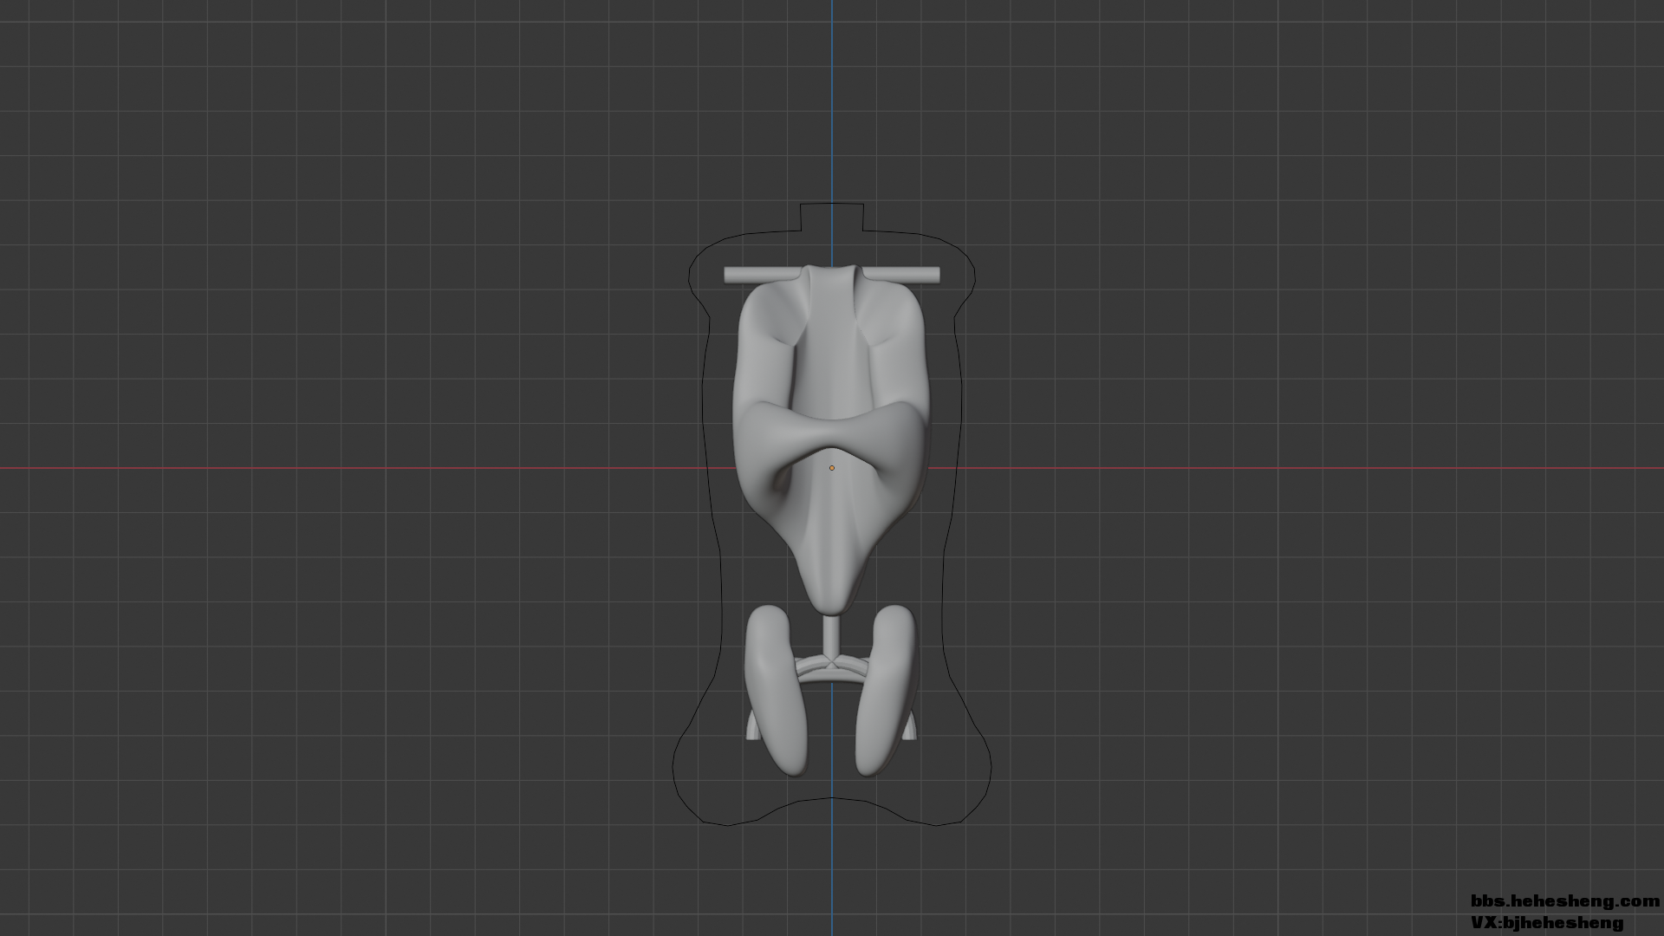This screenshot has height=936, width=1664.
Task: Click the right bracket foot beside right pad
Action: click(x=910, y=731)
